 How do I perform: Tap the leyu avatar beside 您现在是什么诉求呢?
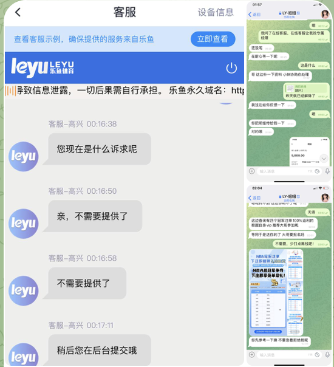tap(24, 156)
